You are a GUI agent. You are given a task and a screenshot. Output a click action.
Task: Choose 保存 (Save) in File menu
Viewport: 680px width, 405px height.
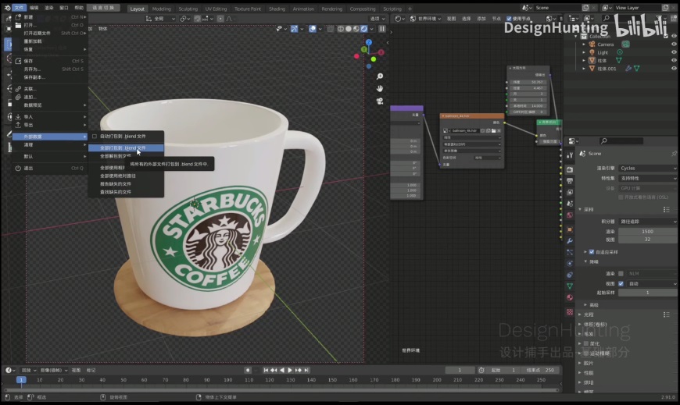tap(50, 61)
